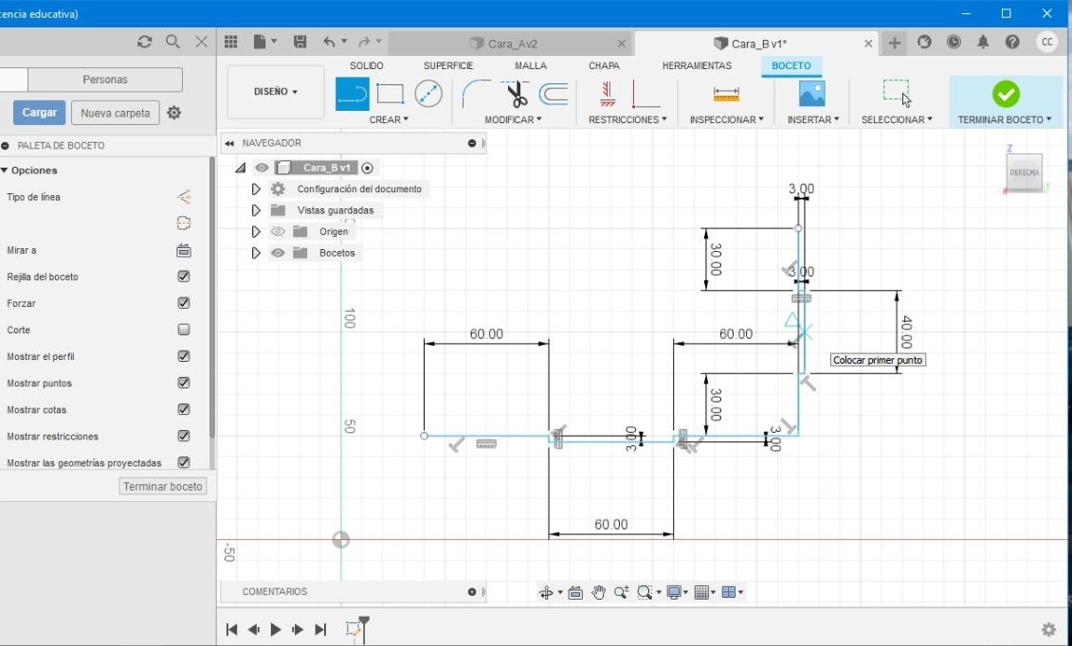
Task: Select the Line sketch tool
Action: [352, 94]
